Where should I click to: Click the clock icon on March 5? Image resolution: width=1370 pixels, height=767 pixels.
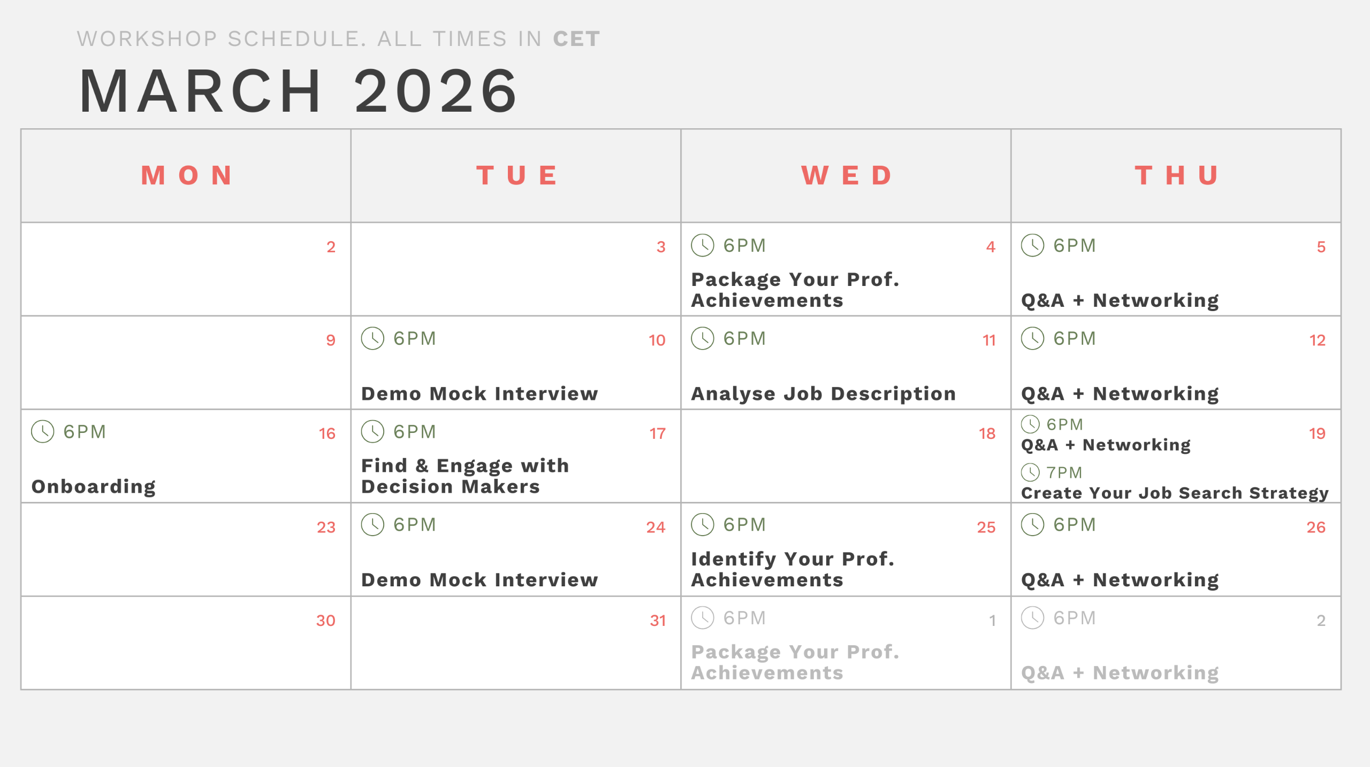[1032, 245]
